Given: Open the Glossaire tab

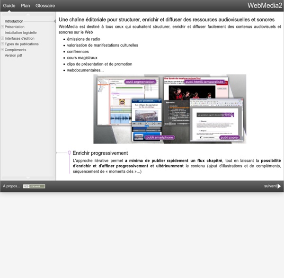Looking at the screenshot, I should tap(45, 6).
